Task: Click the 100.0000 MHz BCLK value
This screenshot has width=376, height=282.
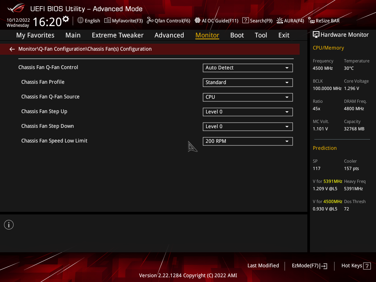Action: [327, 88]
